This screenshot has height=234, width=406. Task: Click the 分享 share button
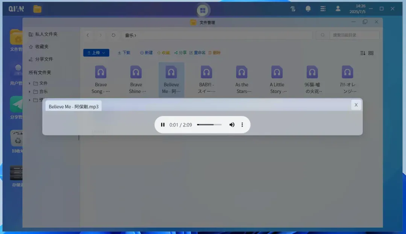(x=180, y=53)
